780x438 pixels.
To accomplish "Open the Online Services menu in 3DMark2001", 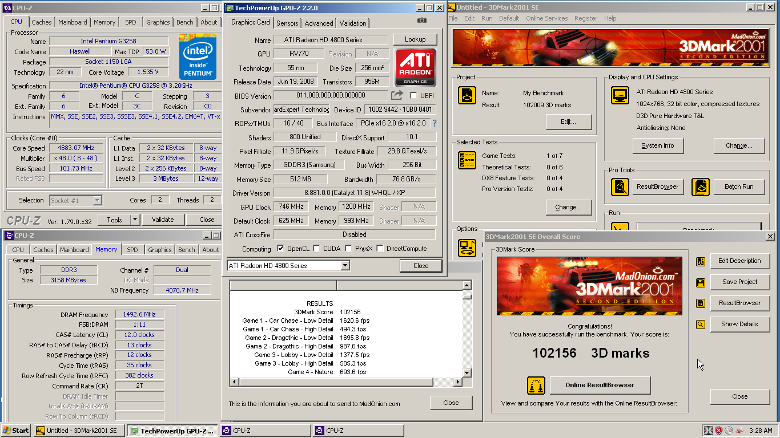I will click(546, 18).
